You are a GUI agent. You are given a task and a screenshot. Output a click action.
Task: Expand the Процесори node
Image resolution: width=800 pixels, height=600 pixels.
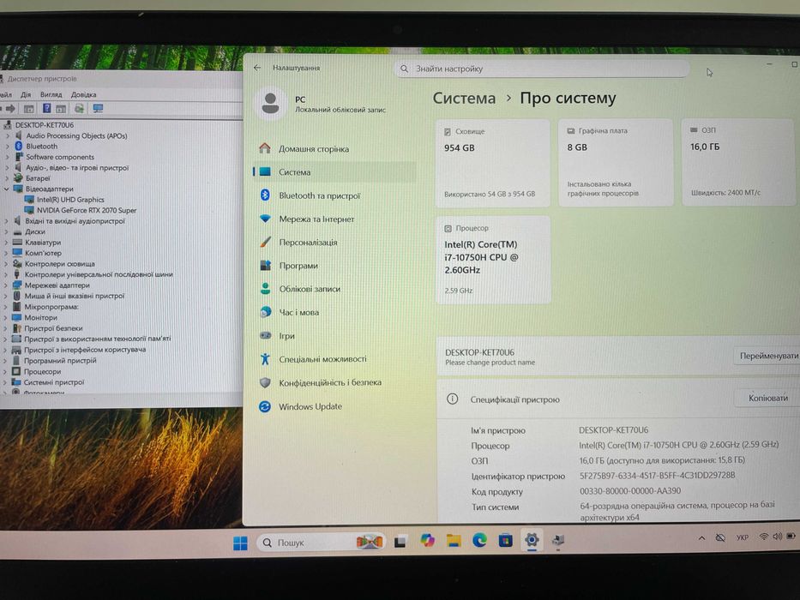click(5, 371)
